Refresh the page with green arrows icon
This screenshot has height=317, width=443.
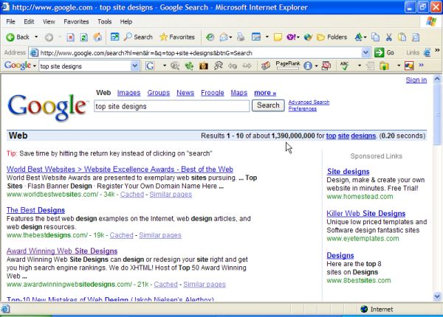(x=84, y=37)
